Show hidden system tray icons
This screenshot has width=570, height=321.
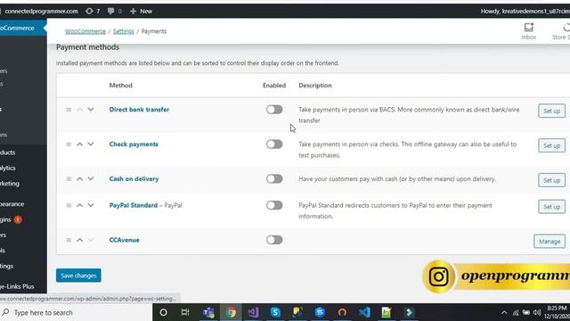pyautogui.click(x=504, y=312)
